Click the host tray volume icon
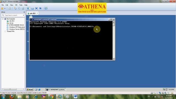Viewport: 176px width, 99px height. [x=155, y=97]
